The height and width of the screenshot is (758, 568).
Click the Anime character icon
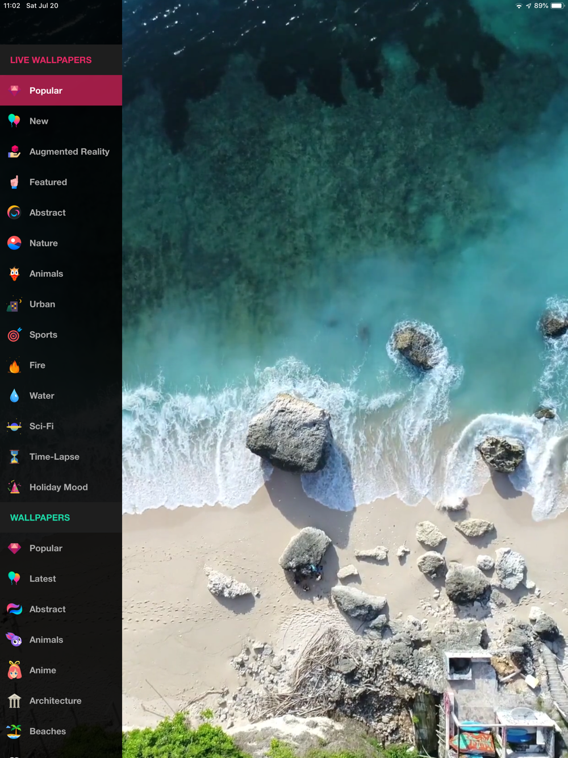pos(14,670)
